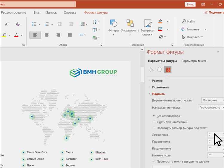Switch to Параметры фигуры pane tab
224x168 pixels.
click(x=162, y=61)
